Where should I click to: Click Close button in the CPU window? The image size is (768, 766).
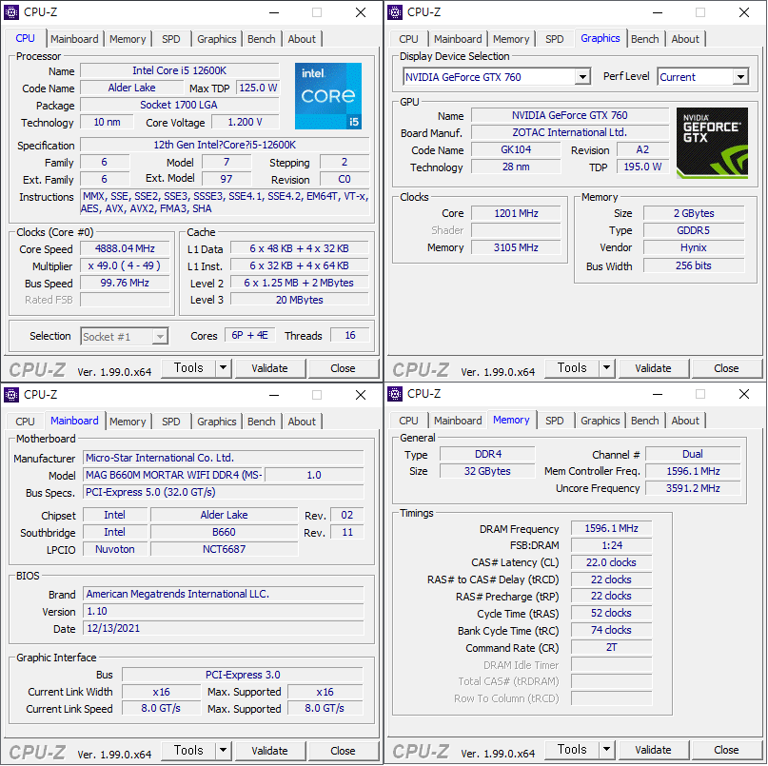(343, 368)
